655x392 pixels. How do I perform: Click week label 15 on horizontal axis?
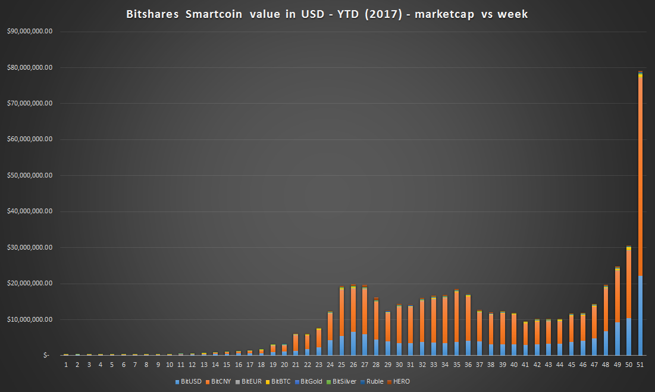[227, 365]
